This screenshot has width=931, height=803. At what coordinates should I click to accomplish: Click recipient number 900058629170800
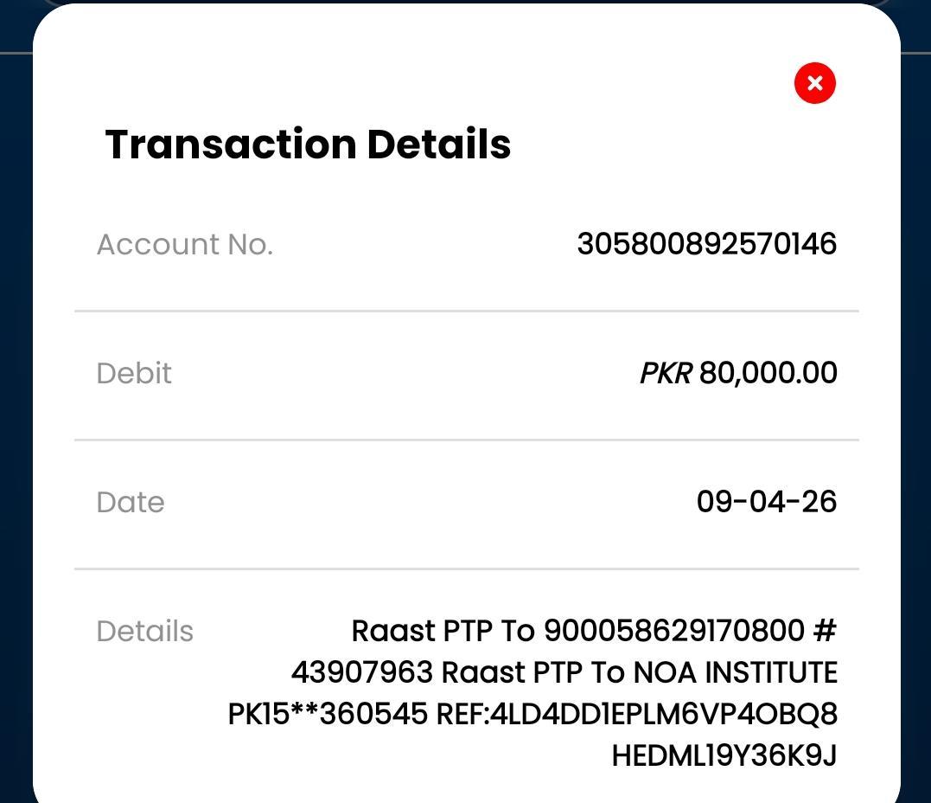[673, 632]
